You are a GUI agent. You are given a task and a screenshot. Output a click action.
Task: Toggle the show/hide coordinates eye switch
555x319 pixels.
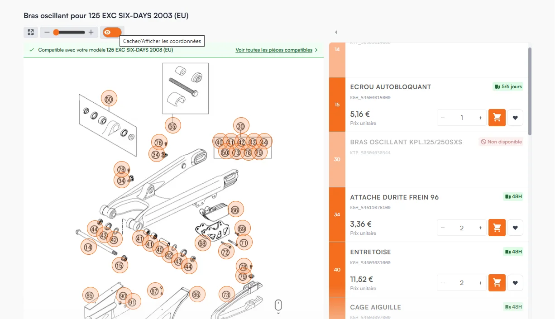pos(112,32)
